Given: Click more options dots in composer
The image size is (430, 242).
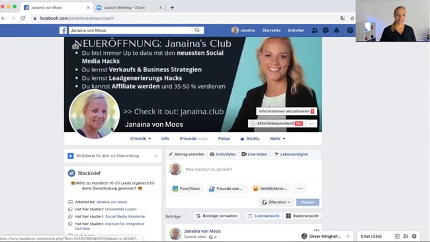Looking at the screenshot, I should tap(300, 188).
